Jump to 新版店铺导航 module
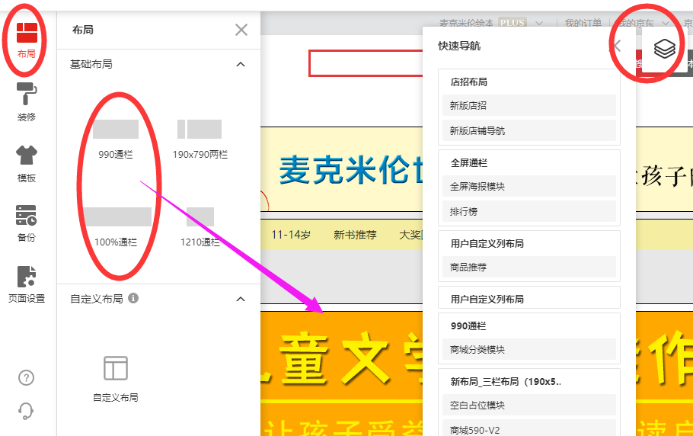 click(x=529, y=130)
